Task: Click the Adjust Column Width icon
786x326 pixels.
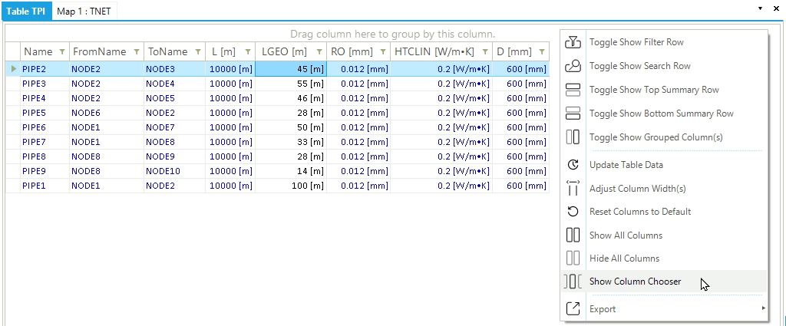Action: click(573, 189)
